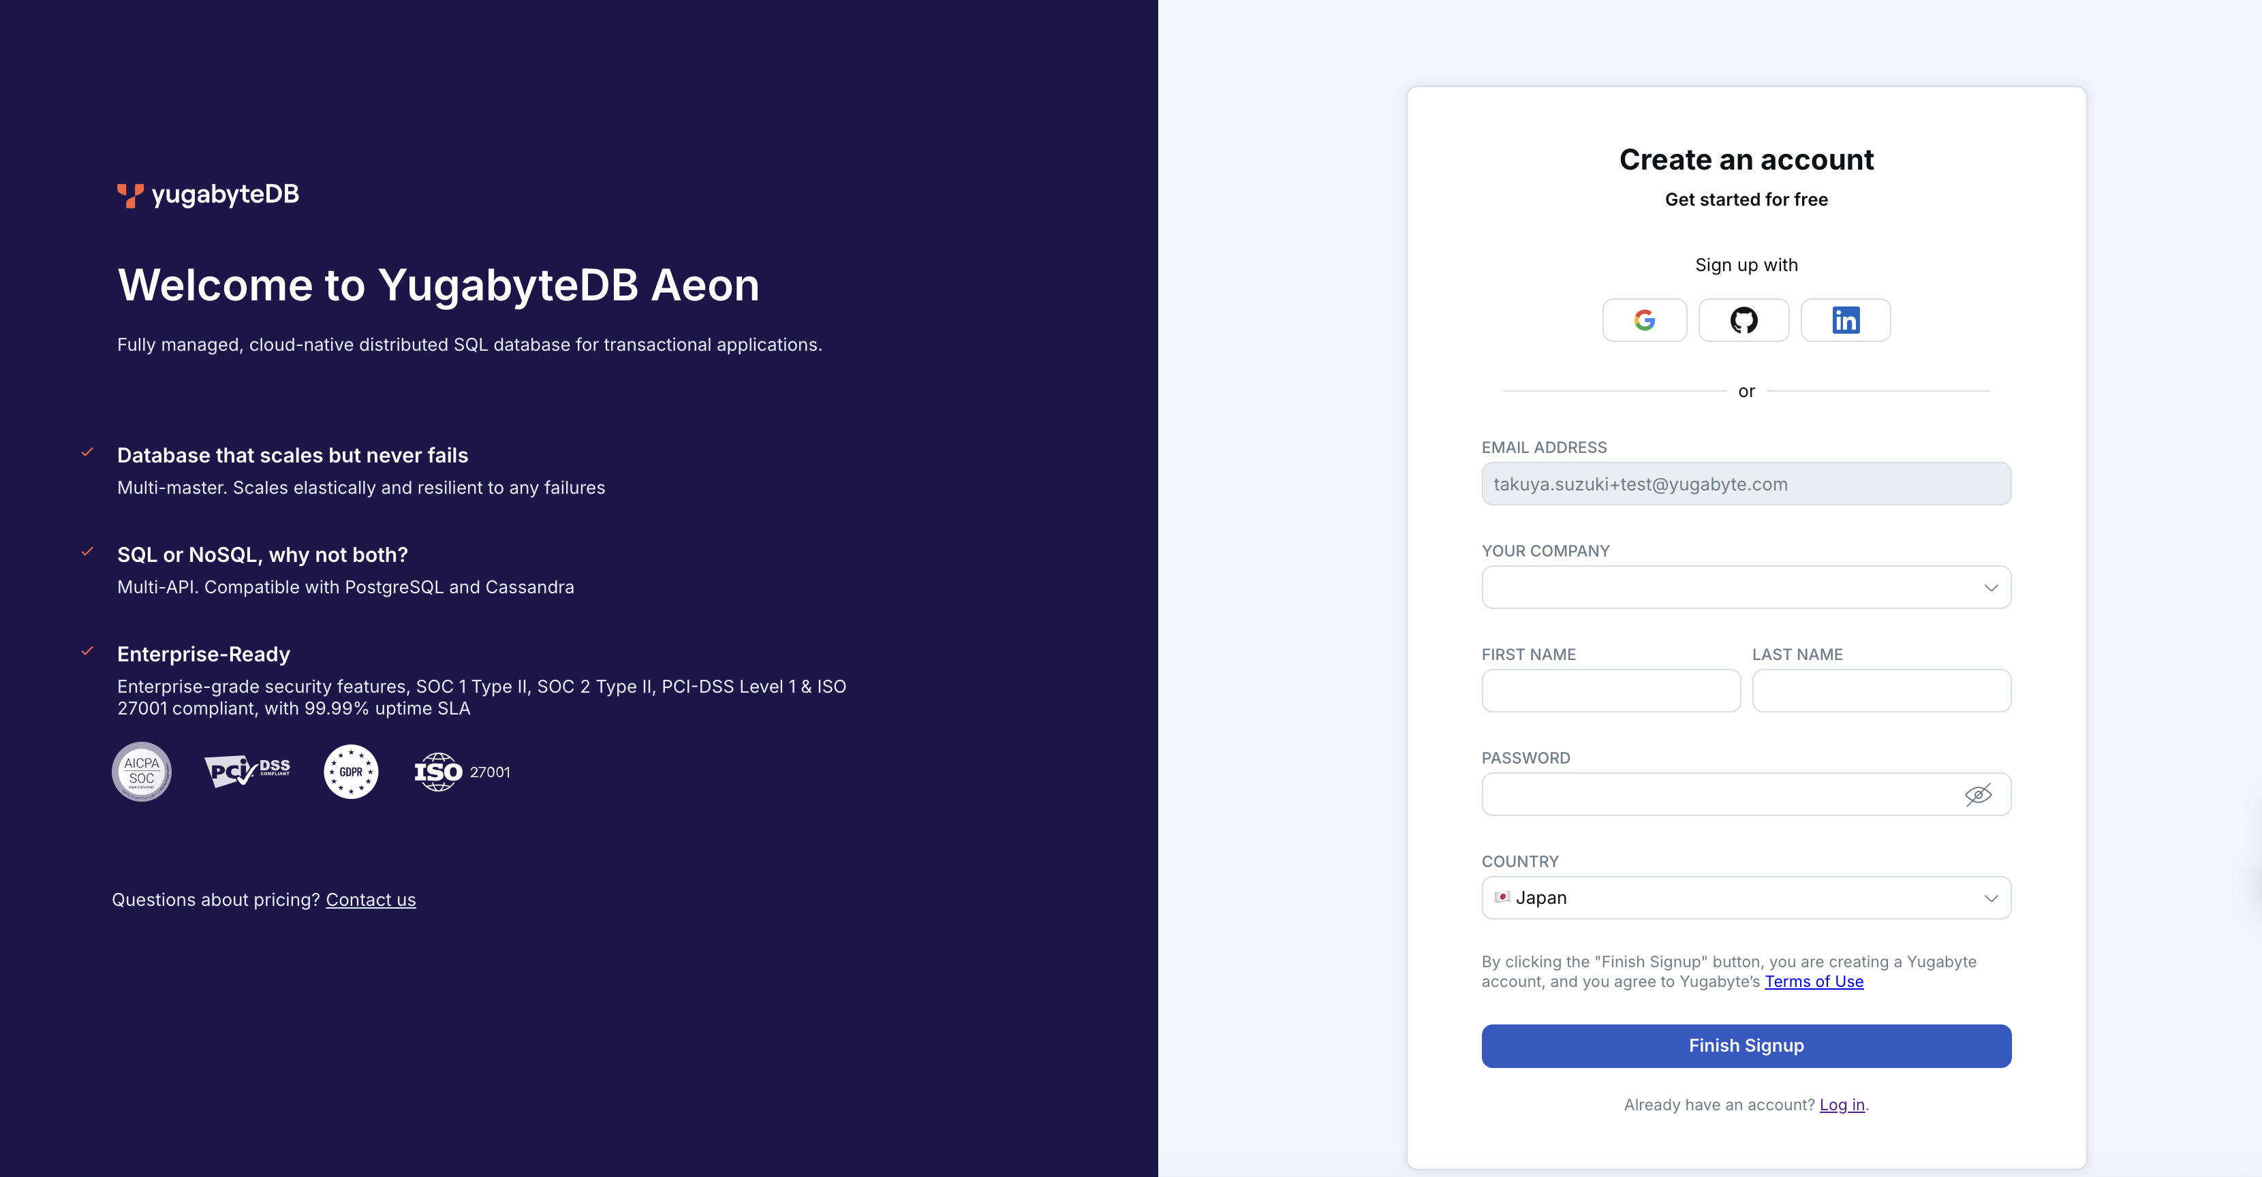The width and height of the screenshot is (2262, 1177).
Task: Click 'Welcome to YugabyteDB Aeon' heading
Action: click(438, 285)
